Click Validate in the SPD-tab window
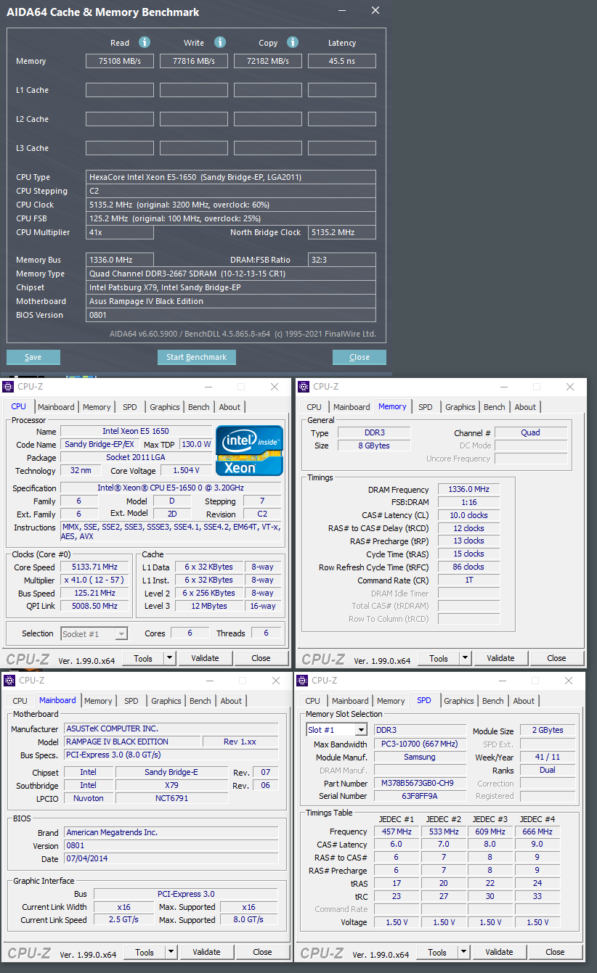597x973 pixels. coord(499,952)
